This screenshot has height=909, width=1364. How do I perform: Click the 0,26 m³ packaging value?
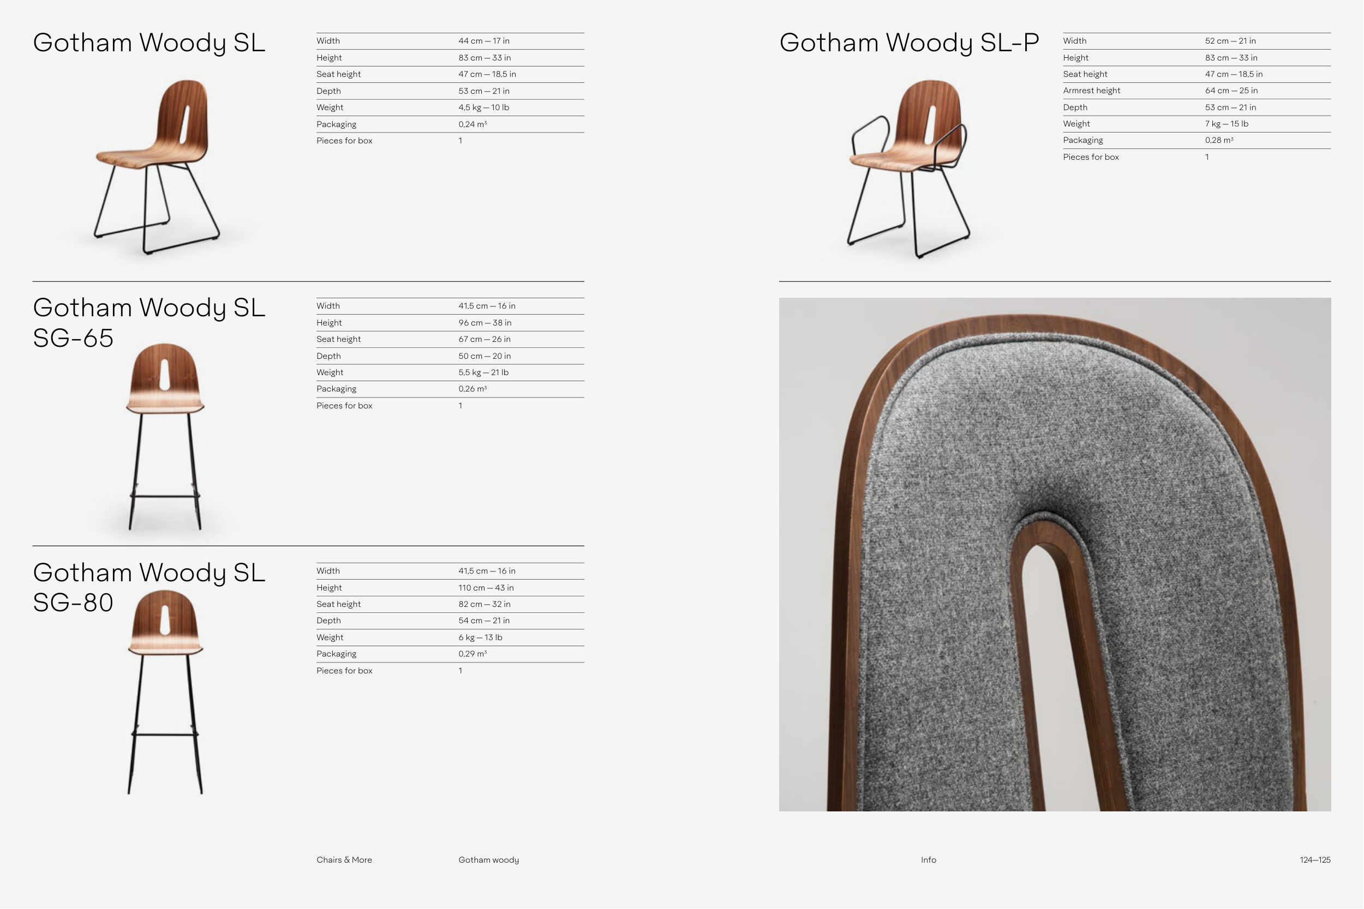pos(472,389)
